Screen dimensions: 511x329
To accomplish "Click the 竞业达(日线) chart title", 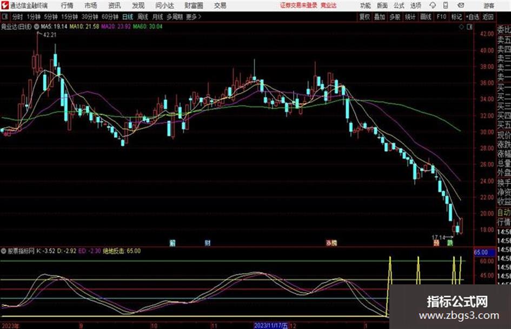I will coord(16,26).
